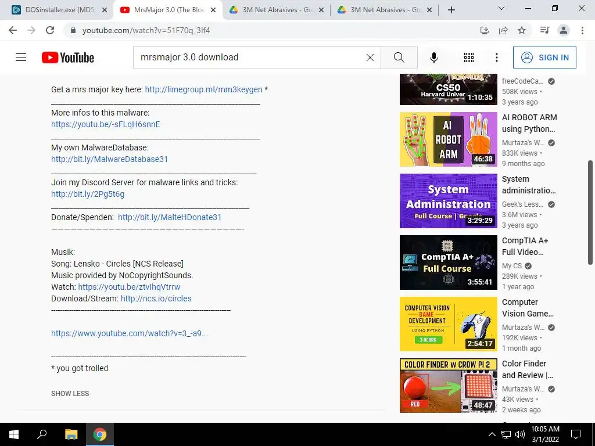
Task: Go forward in browser history
Action: (x=31, y=30)
